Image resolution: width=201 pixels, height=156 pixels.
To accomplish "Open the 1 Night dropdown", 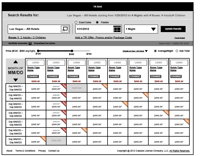I will [x=141, y=29].
